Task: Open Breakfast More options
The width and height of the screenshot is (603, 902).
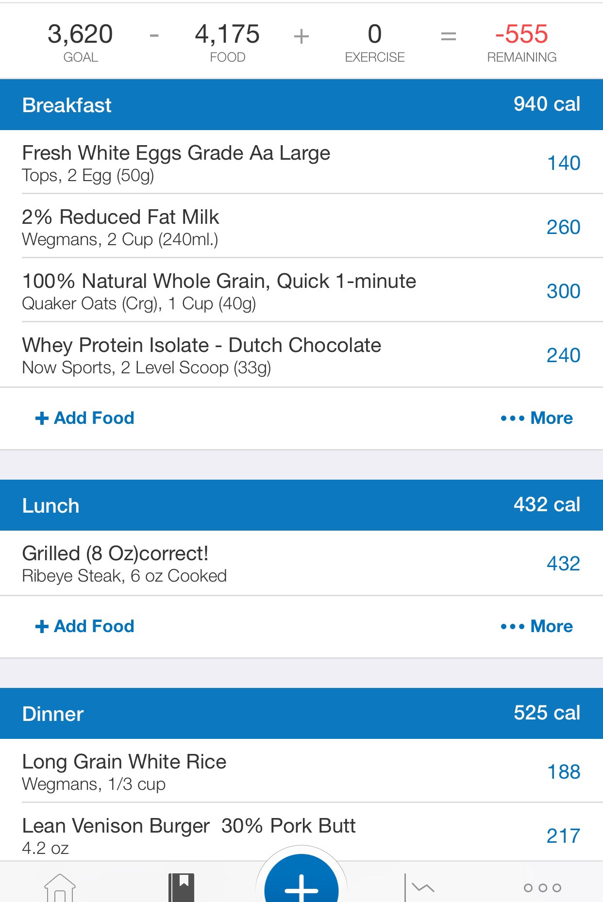Action: pos(536,418)
